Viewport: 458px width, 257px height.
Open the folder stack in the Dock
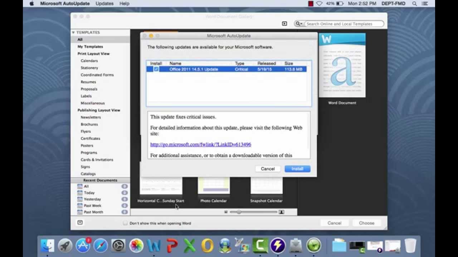coord(339,245)
